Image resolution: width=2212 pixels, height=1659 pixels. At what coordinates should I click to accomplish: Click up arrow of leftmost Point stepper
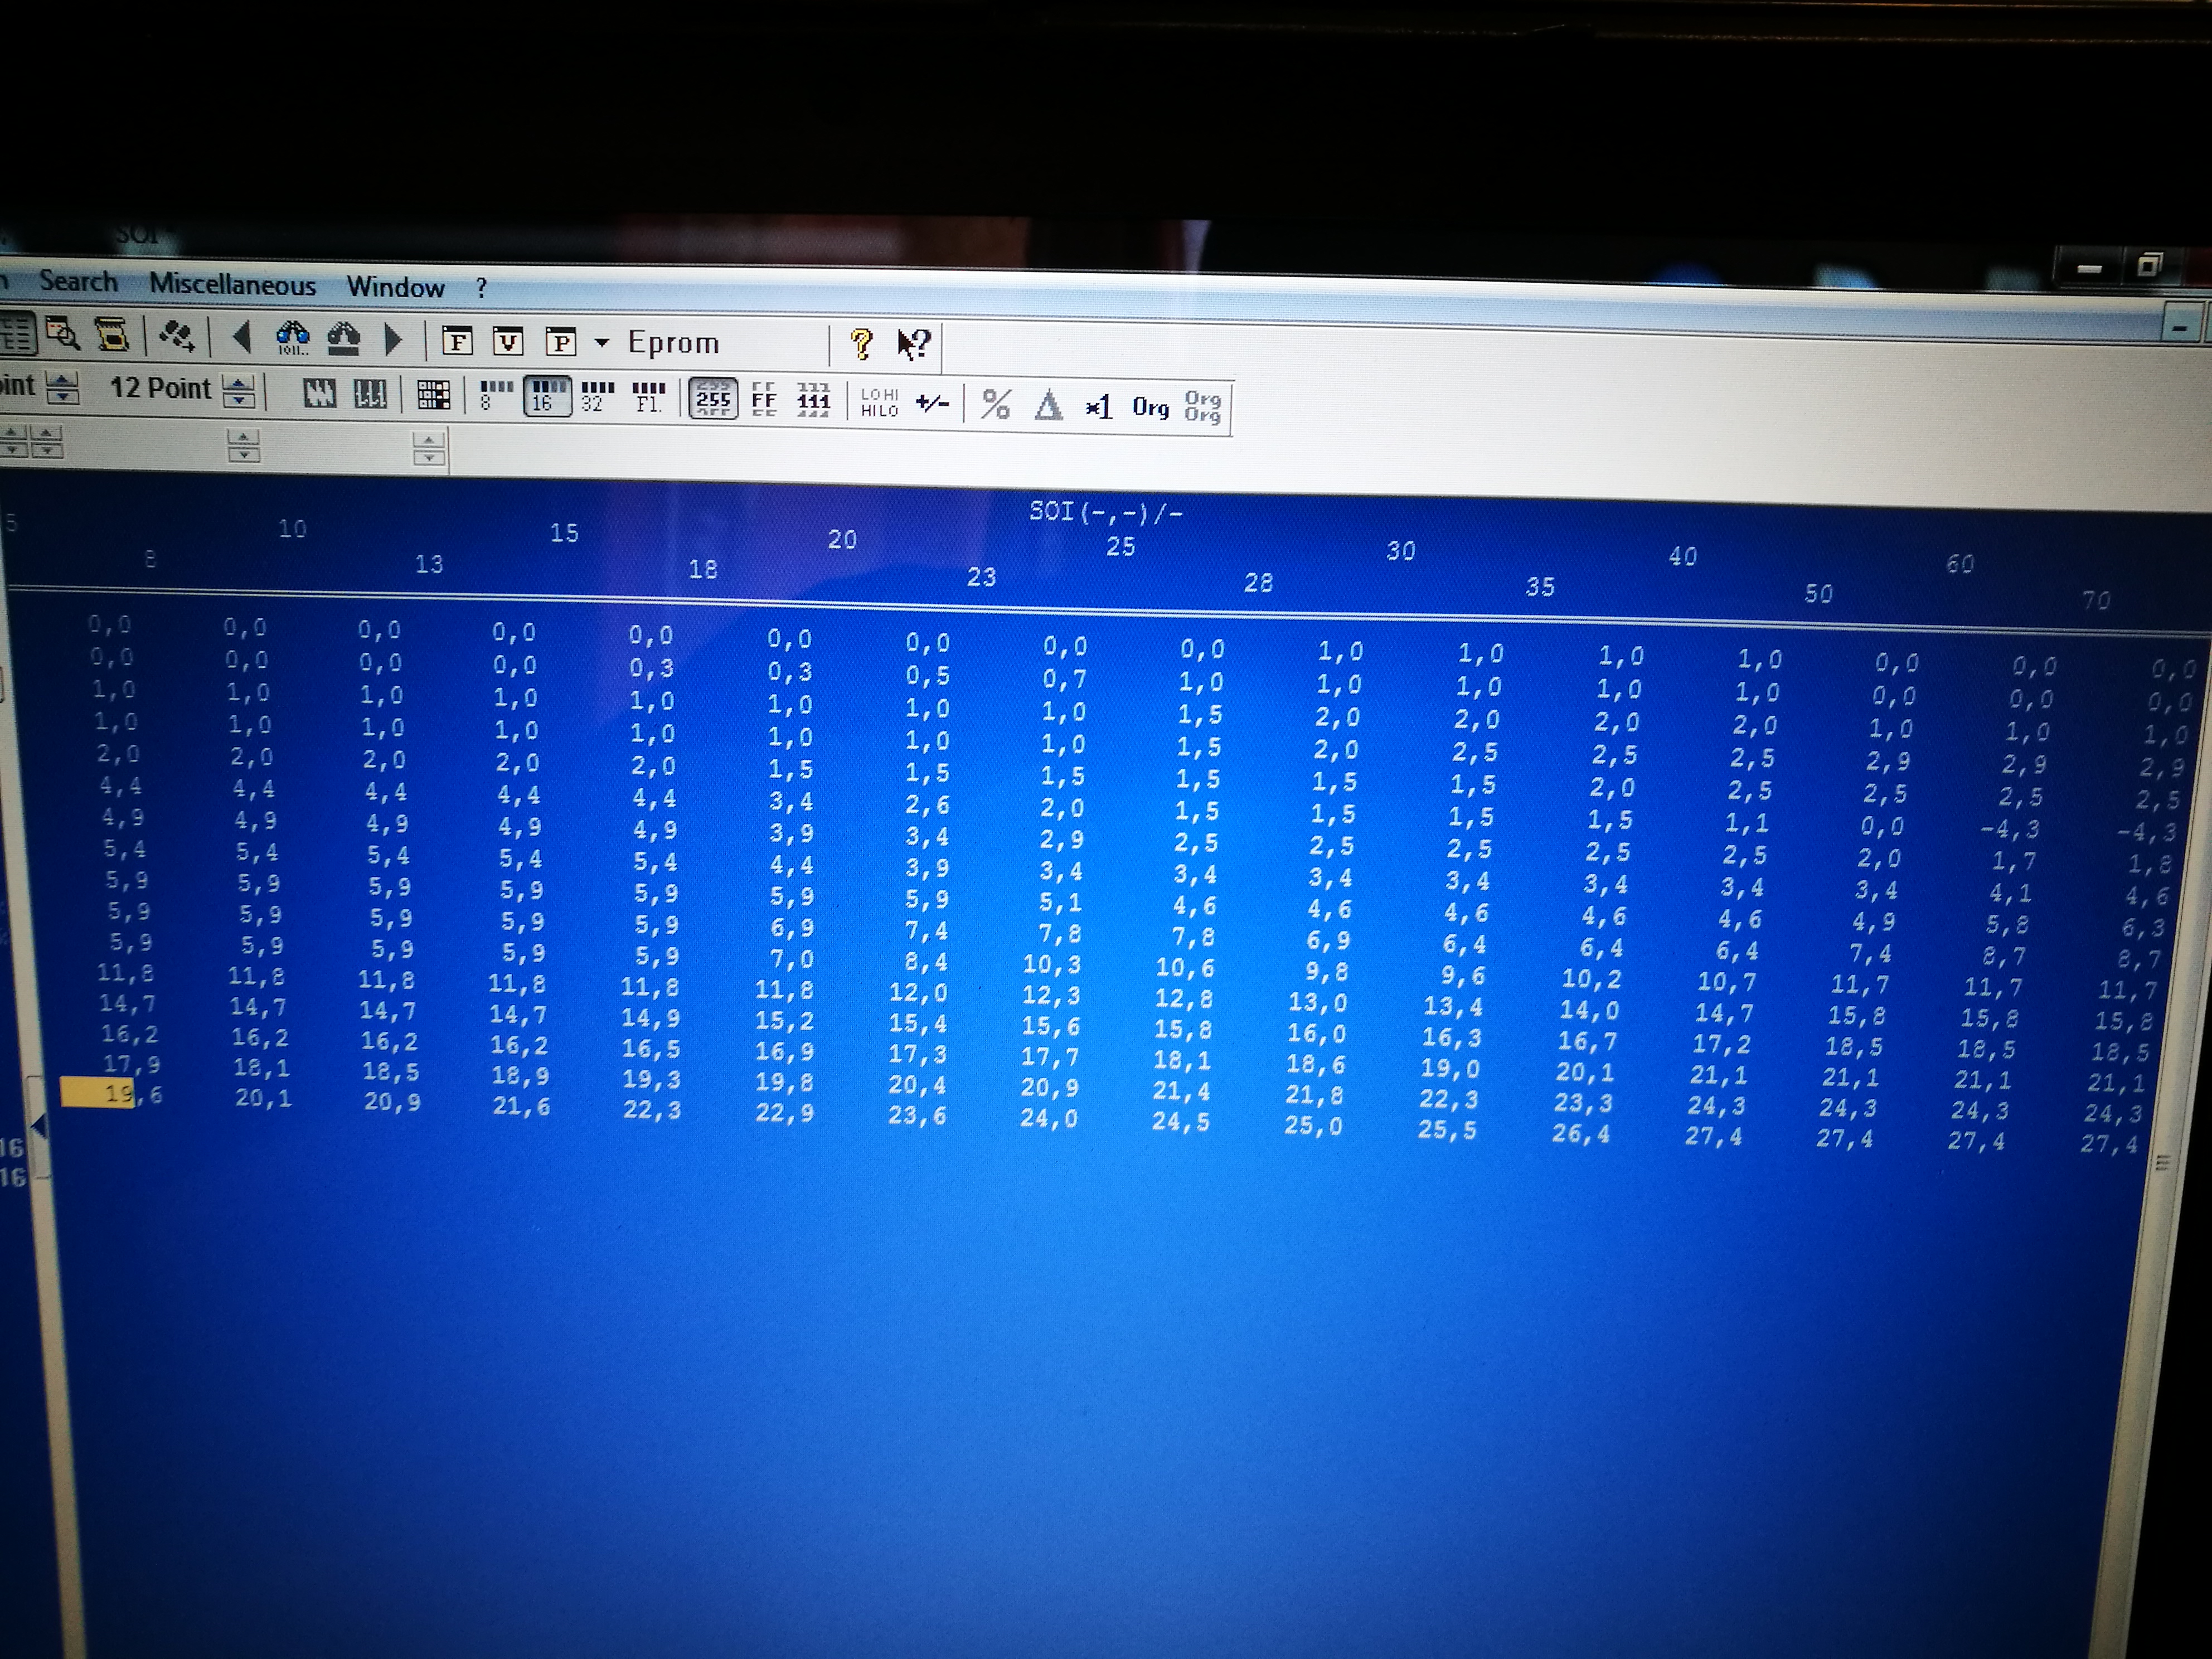[x=62, y=378]
